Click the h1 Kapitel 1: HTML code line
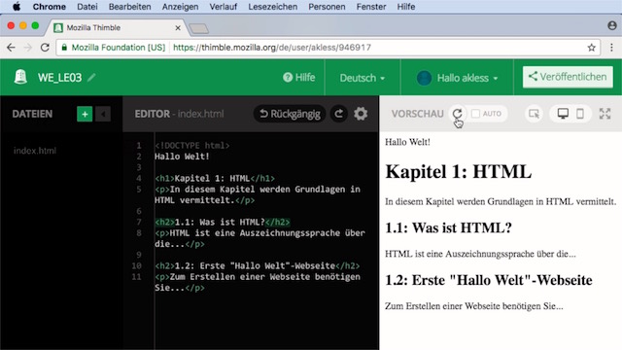The width and height of the screenshot is (622, 350). [x=215, y=178]
